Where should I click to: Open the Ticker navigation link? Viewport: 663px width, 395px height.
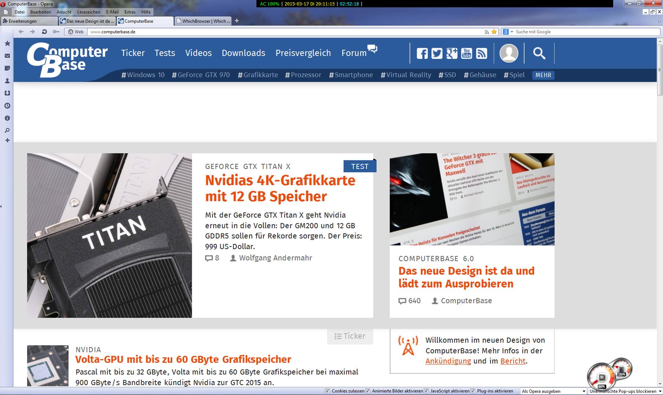(133, 53)
